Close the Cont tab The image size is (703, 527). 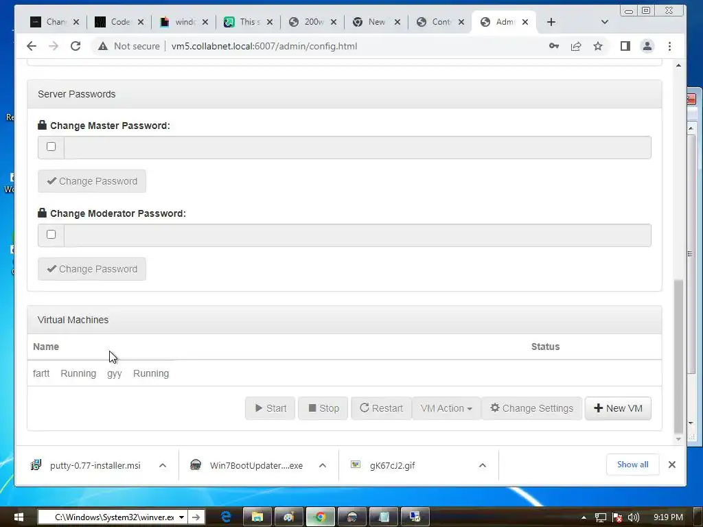coord(461,22)
